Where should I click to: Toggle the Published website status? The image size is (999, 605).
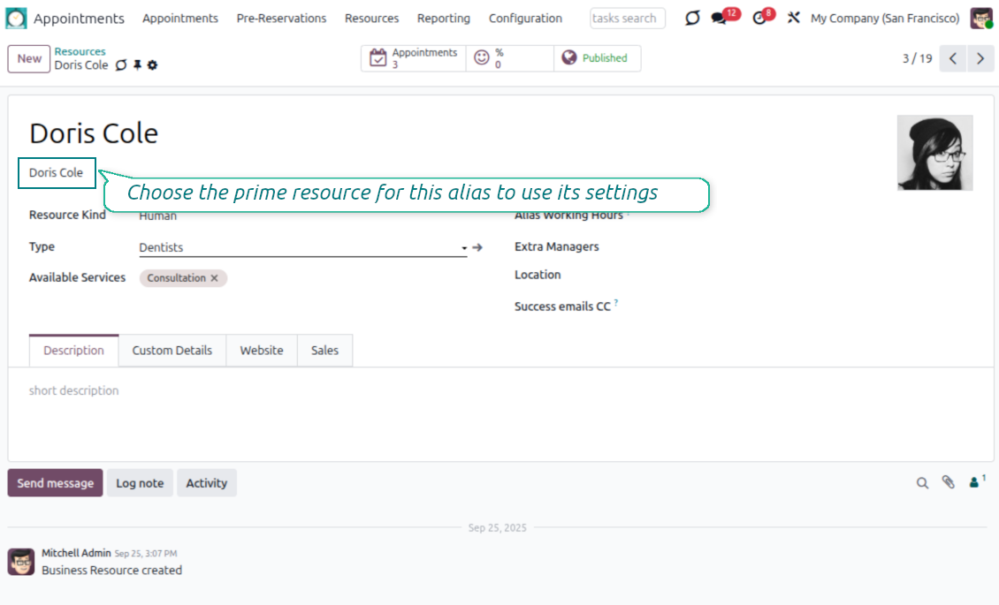point(597,58)
